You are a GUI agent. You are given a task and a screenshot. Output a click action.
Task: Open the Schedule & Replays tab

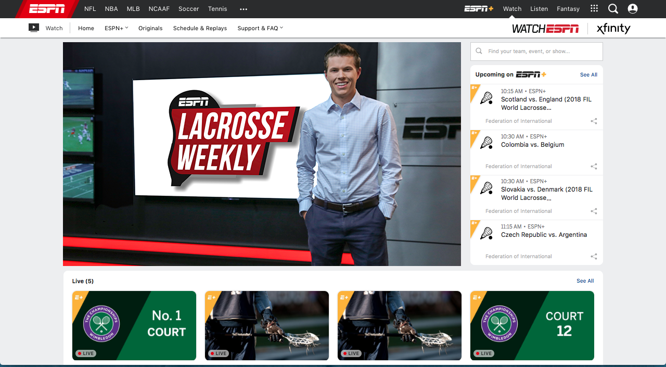[200, 28]
